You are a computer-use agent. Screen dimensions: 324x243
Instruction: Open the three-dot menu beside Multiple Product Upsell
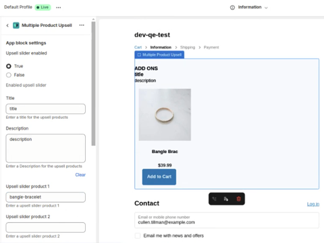82,25
